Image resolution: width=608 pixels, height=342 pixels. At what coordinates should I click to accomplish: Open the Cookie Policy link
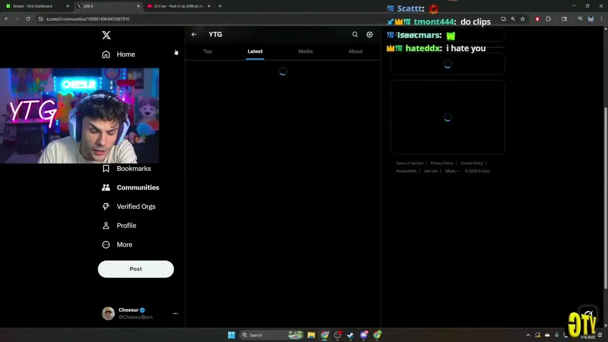point(472,163)
